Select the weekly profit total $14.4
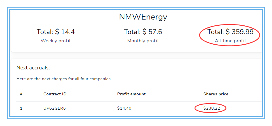 pyautogui.click(x=56, y=32)
